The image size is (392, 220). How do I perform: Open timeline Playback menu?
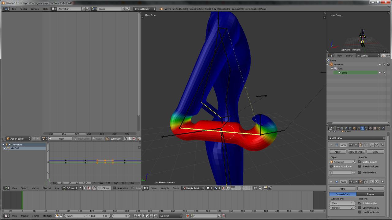point(47,216)
